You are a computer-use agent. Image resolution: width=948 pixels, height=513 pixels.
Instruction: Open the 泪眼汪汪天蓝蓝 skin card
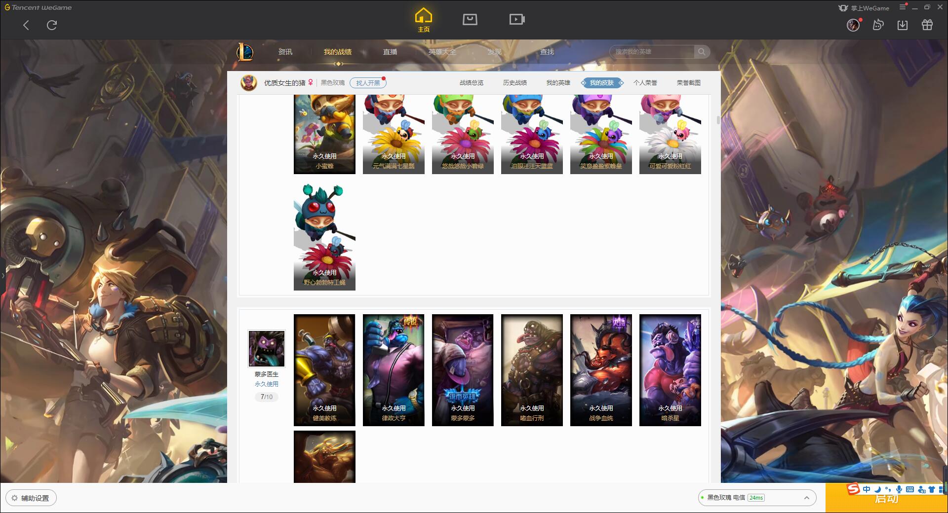pyautogui.click(x=532, y=134)
